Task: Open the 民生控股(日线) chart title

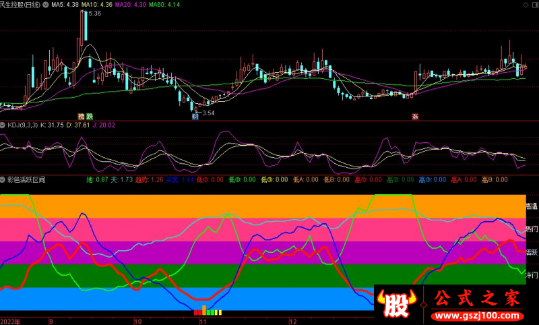Action: point(20,5)
